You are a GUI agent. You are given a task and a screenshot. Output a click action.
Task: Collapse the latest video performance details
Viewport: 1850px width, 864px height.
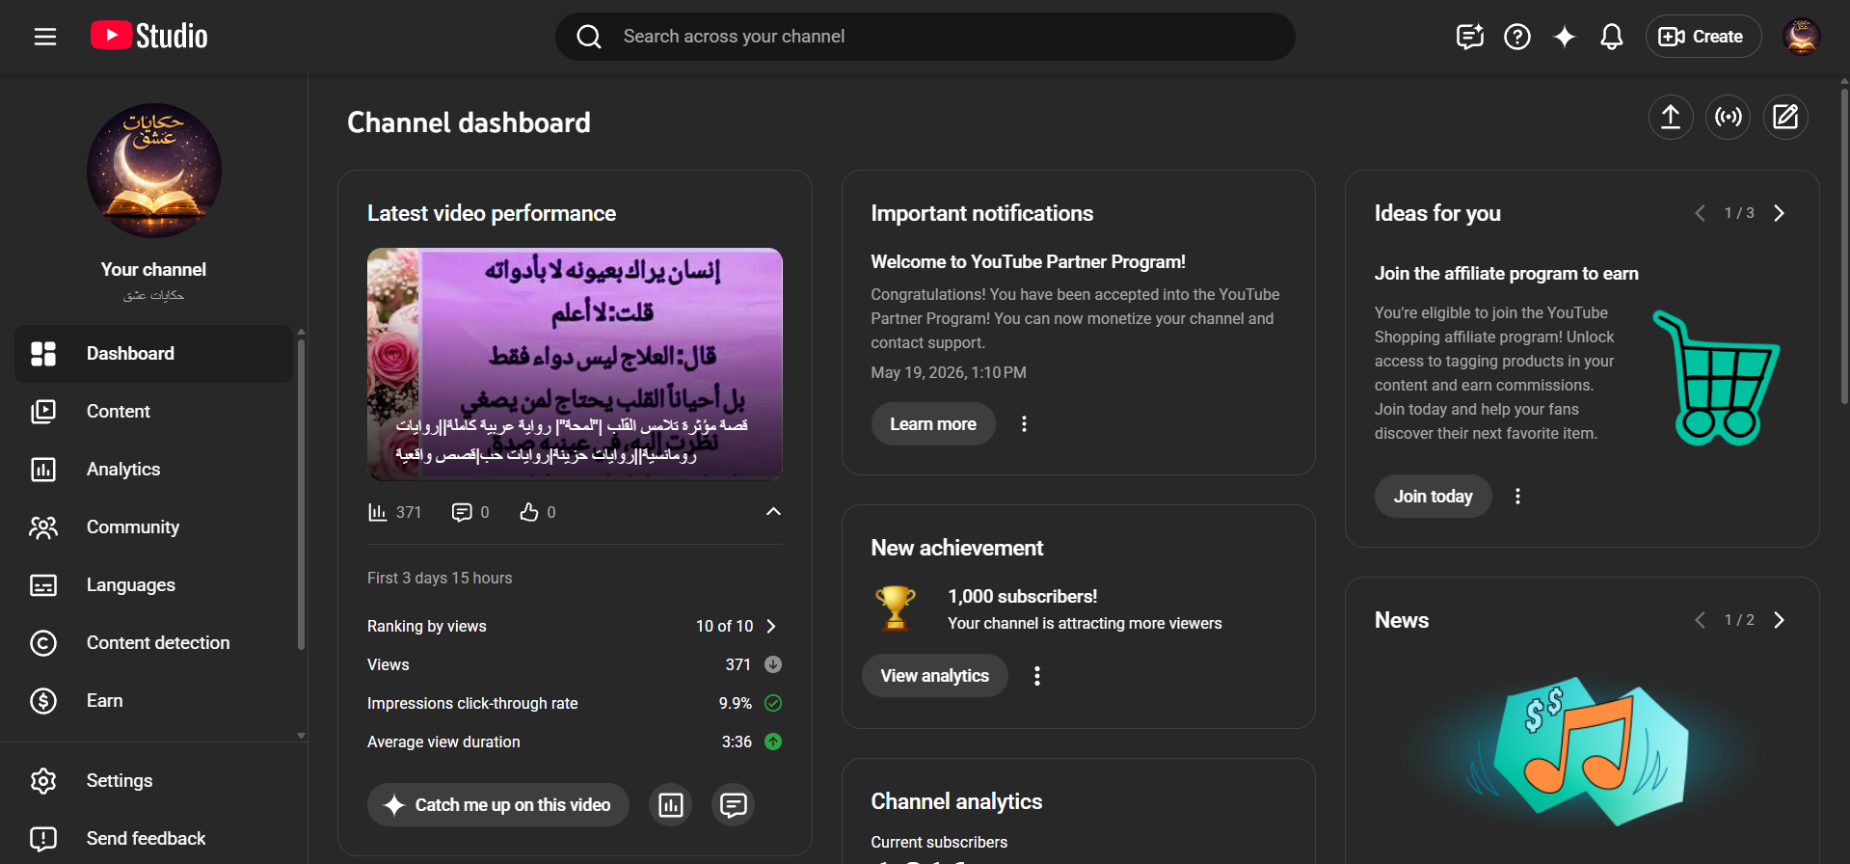coord(773,512)
